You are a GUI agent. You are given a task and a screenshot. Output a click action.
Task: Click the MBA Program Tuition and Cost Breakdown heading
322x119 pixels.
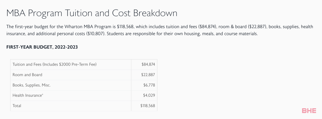coord(92,13)
